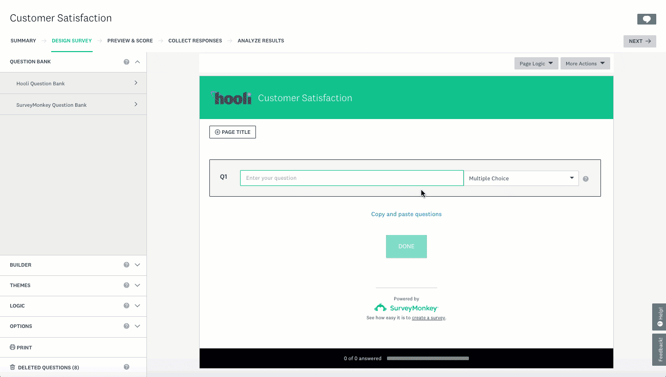Click help icon next to question type
Viewport: 666px width, 377px height.
[586, 179]
